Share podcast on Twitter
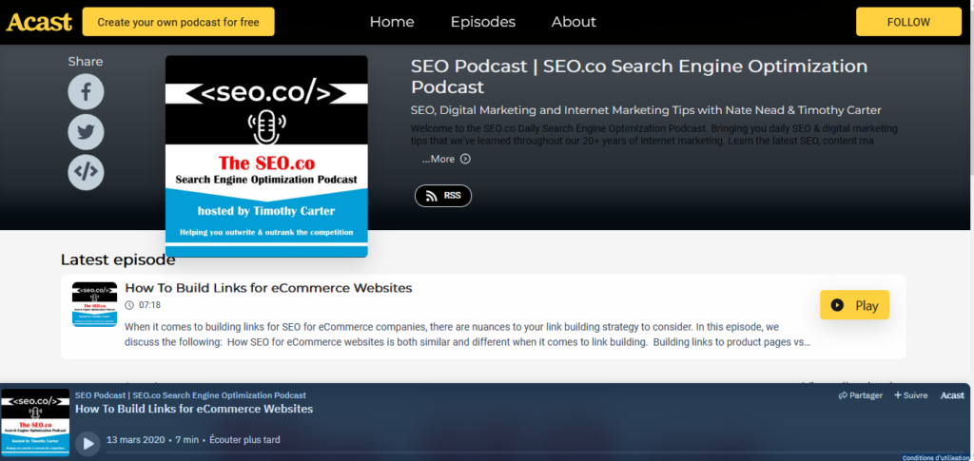This screenshot has height=461, width=974. [86, 131]
